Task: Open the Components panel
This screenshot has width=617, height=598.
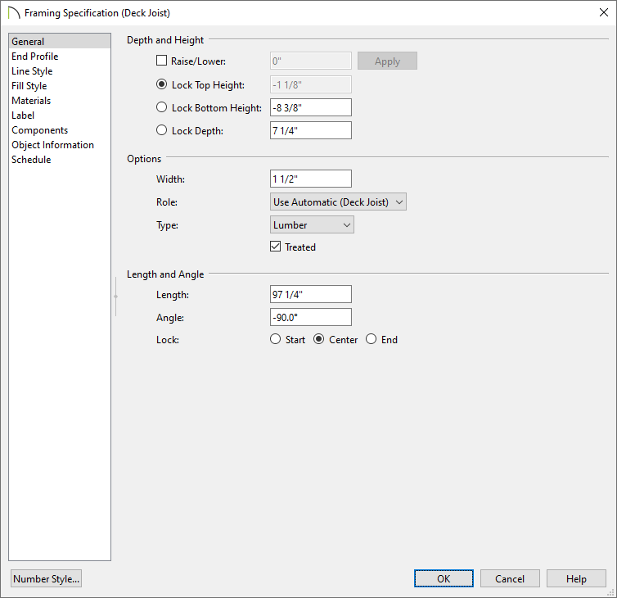Action: pyautogui.click(x=60, y=130)
